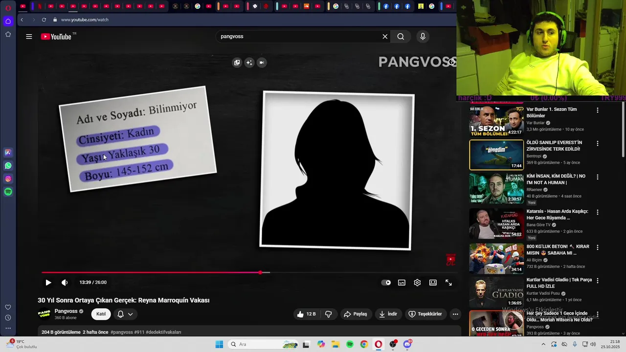Click the İndir download button
626x352 pixels.
pyautogui.click(x=388, y=314)
